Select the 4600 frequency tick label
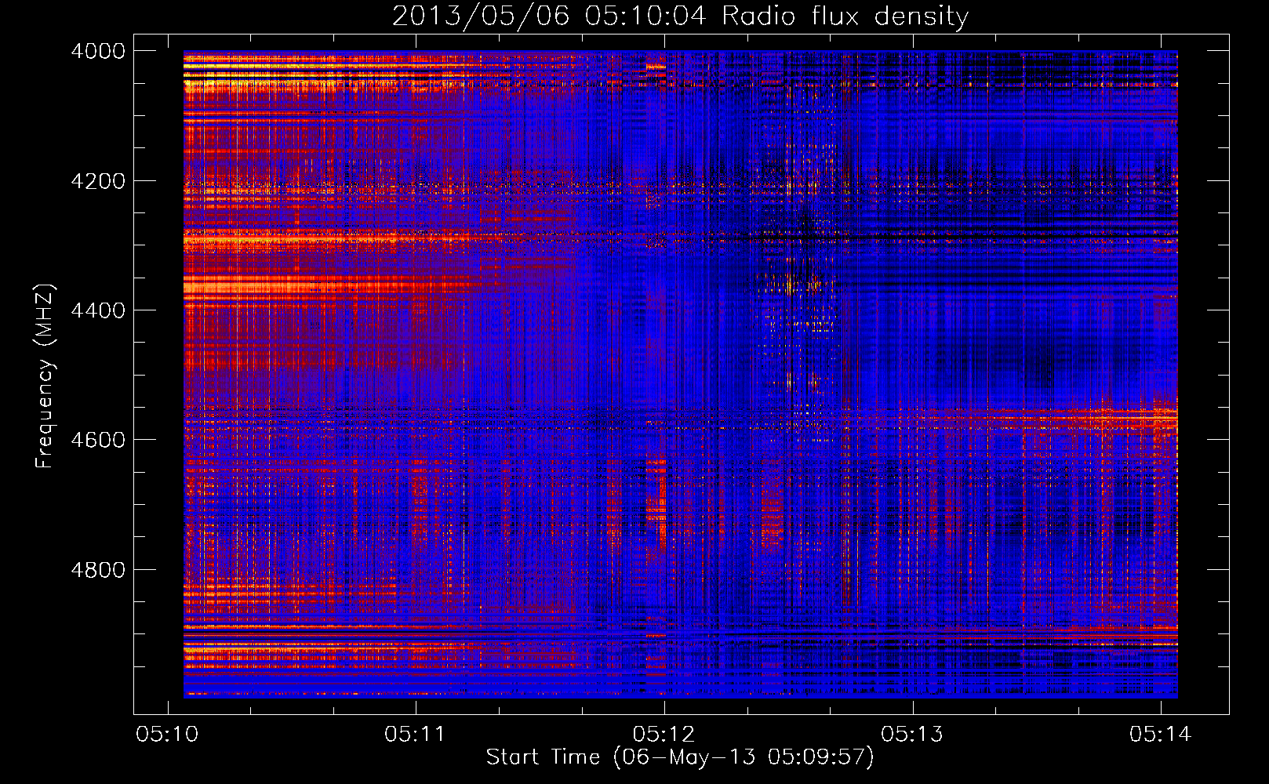 coord(98,440)
